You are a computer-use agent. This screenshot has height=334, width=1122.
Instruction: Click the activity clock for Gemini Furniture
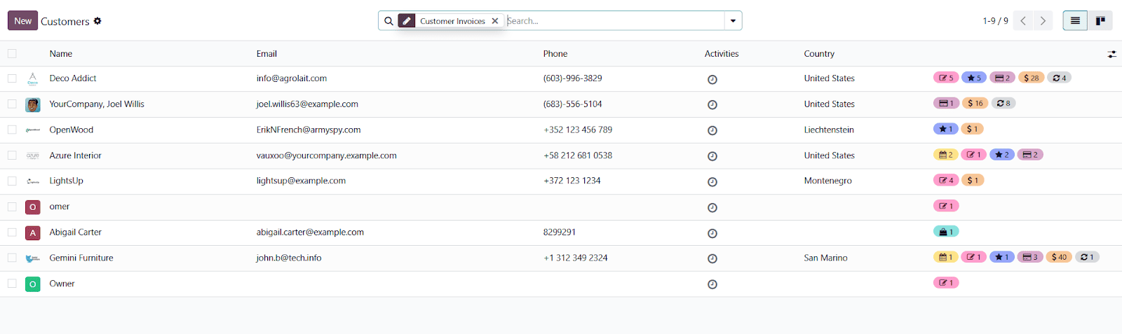pyautogui.click(x=712, y=258)
